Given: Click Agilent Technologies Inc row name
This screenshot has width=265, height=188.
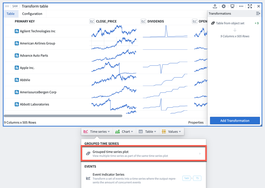Looking at the screenshot, I should coord(38,31).
